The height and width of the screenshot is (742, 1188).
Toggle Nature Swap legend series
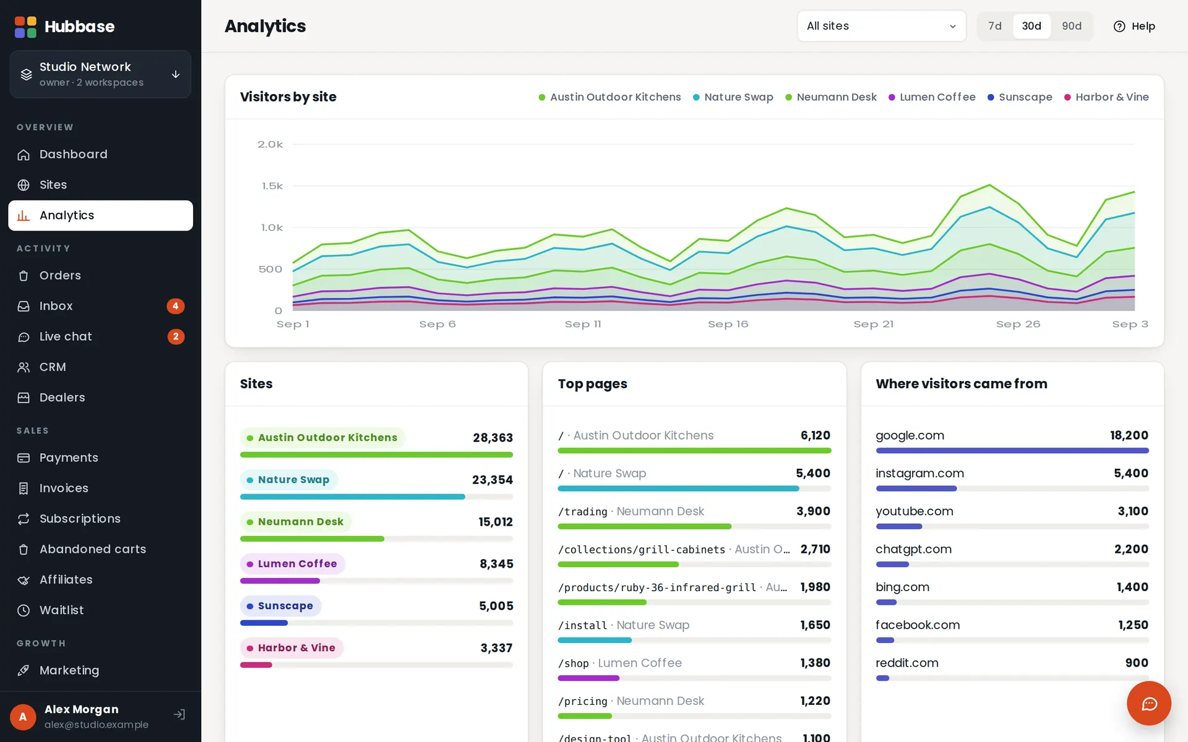tap(733, 97)
